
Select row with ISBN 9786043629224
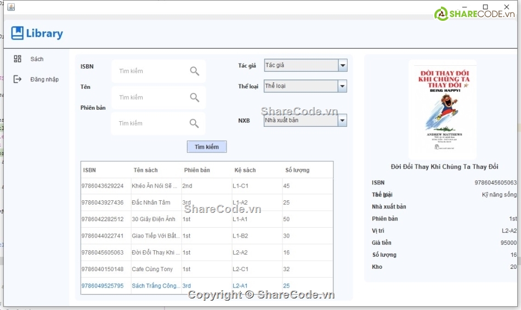coord(207,186)
